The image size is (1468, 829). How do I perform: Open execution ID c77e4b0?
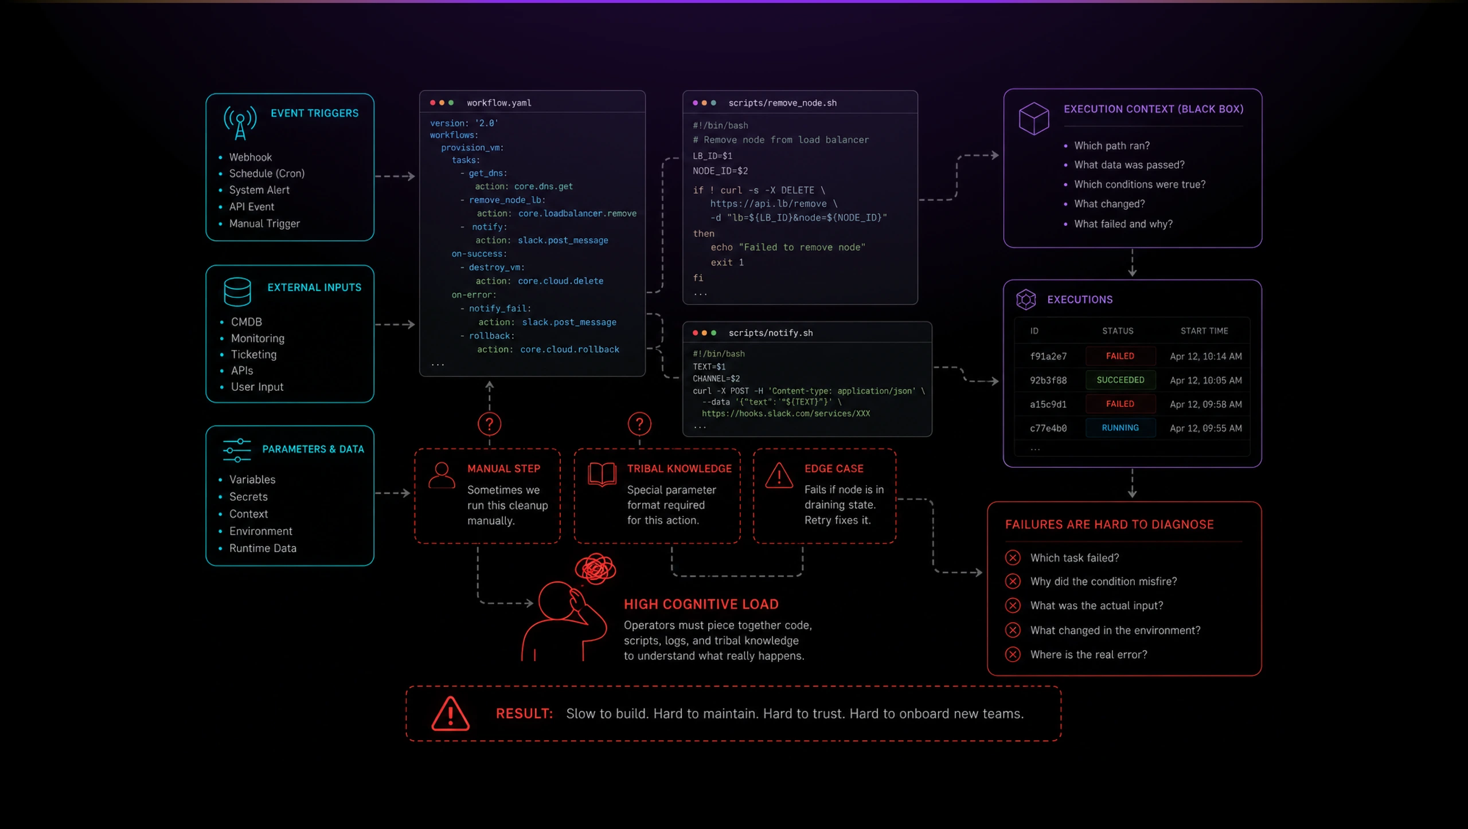(1048, 429)
